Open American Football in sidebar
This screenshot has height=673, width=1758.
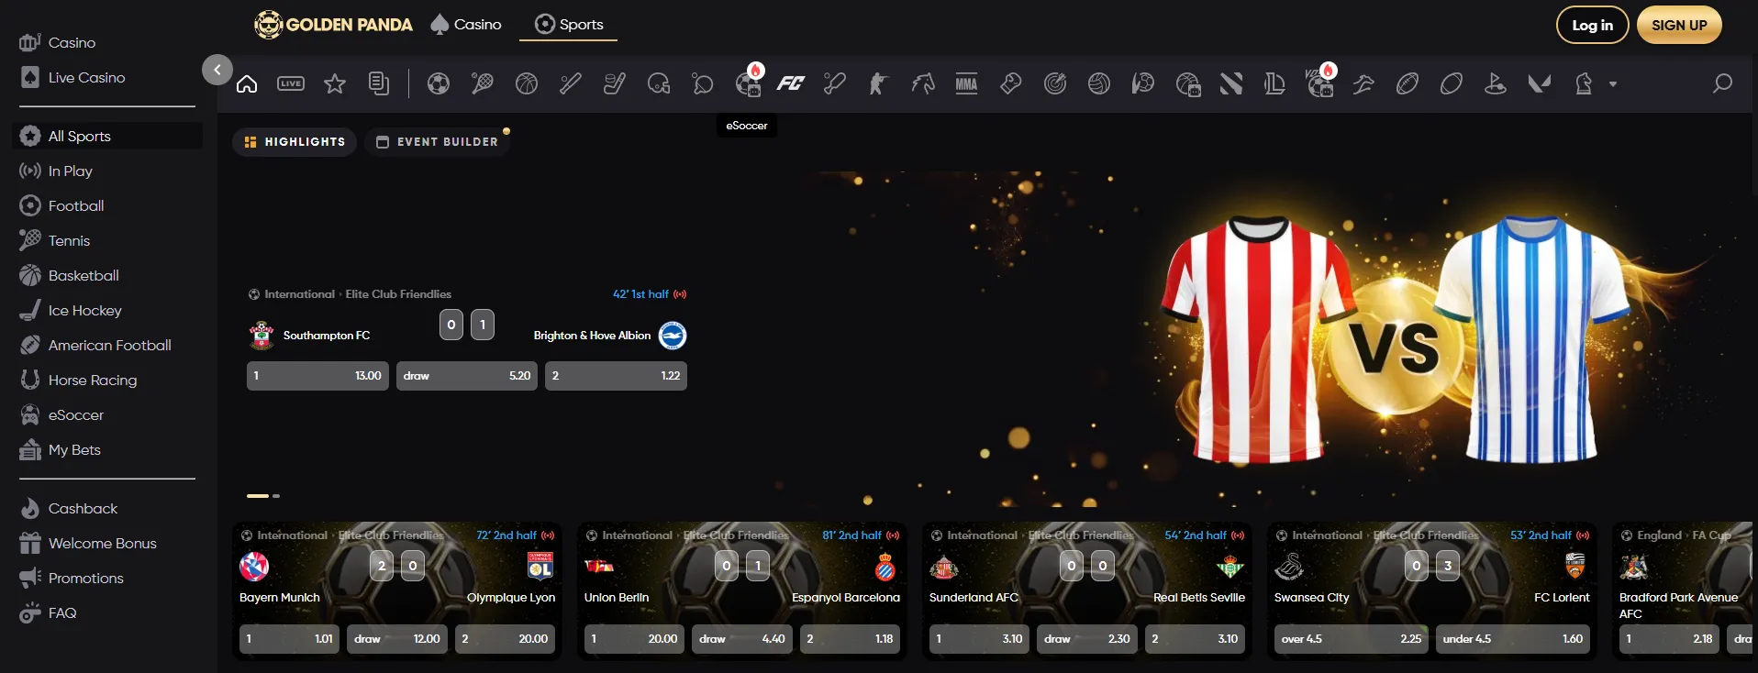(x=107, y=345)
